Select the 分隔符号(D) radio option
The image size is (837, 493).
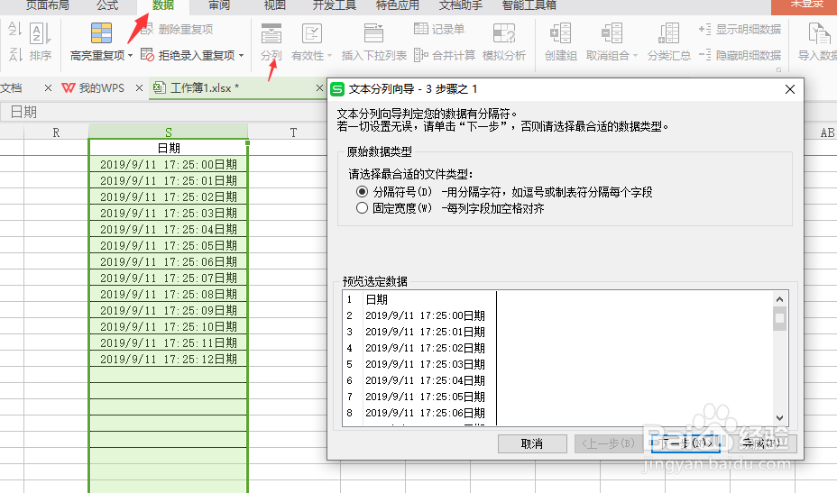tap(362, 192)
